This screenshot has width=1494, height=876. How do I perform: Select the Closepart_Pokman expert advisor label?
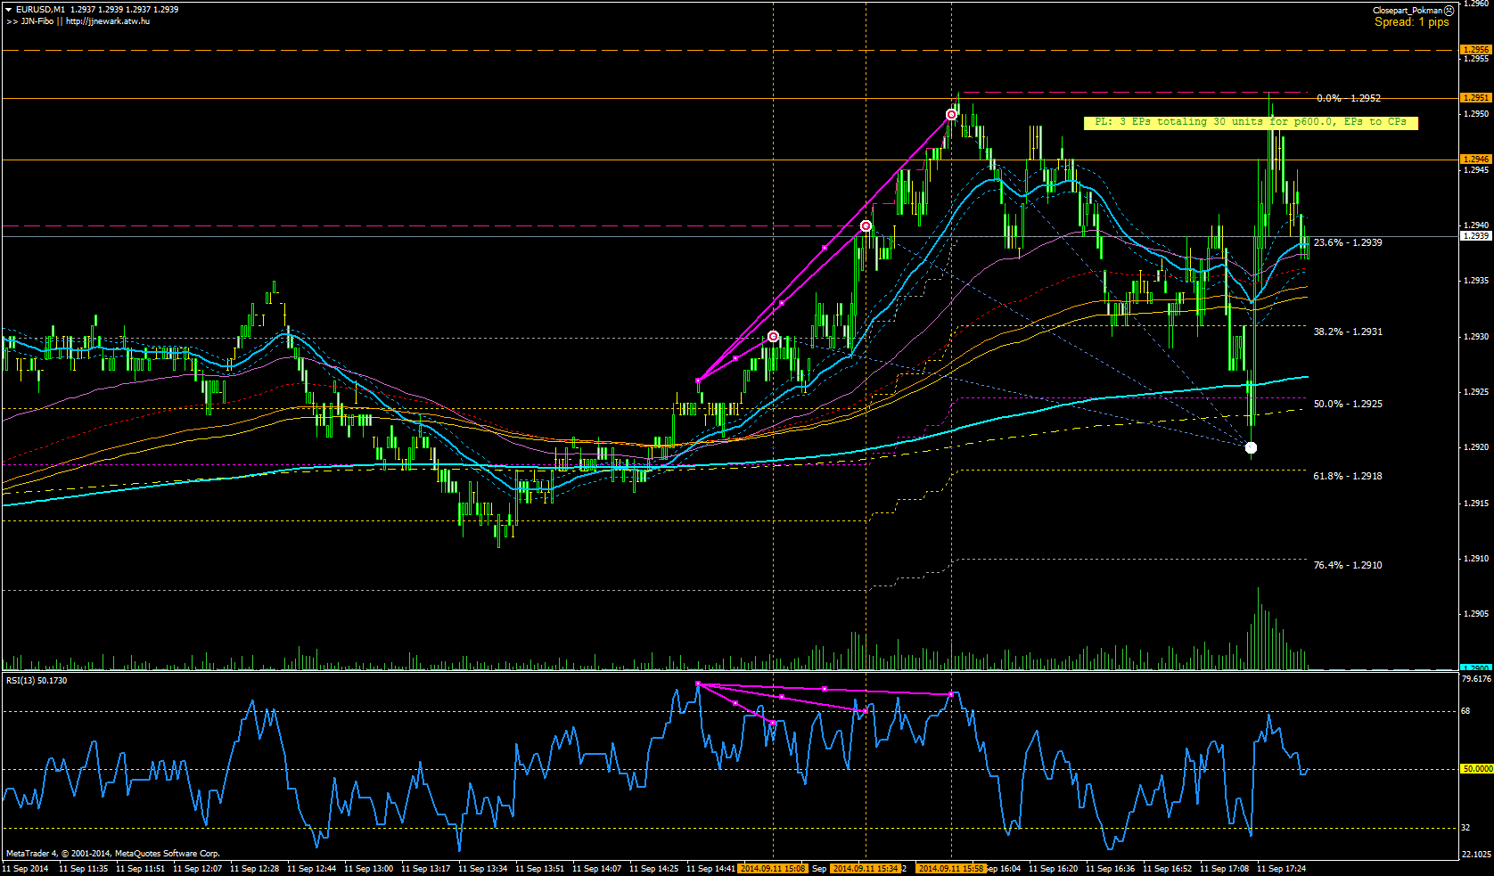(1408, 11)
